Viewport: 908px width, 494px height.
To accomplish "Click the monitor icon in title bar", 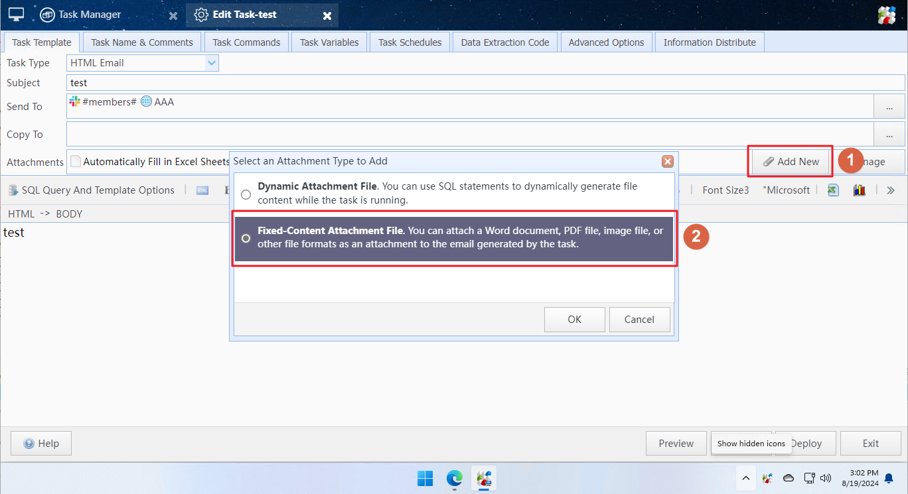I will tap(17, 15).
